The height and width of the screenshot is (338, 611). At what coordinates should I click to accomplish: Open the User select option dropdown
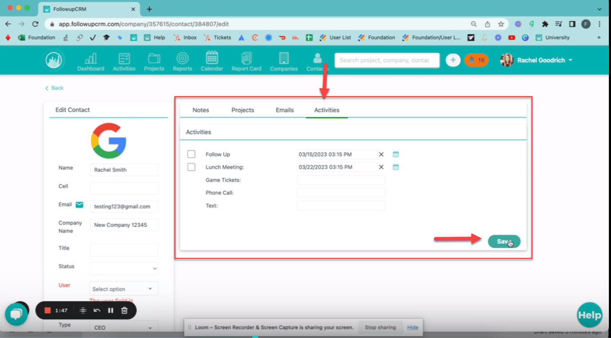pyautogui.click(x=123, y=289)
